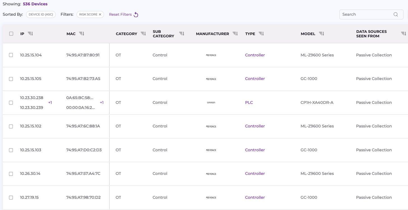
Task: Click the Device ID (ASC) sort chip
Action: click(x=41, y=15)
